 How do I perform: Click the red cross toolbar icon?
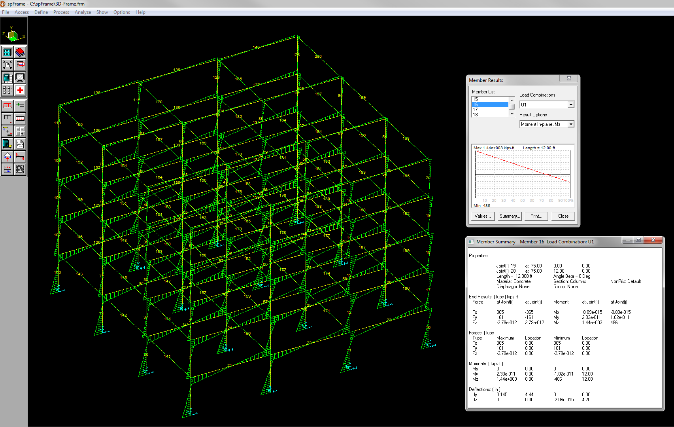point(20,90)
